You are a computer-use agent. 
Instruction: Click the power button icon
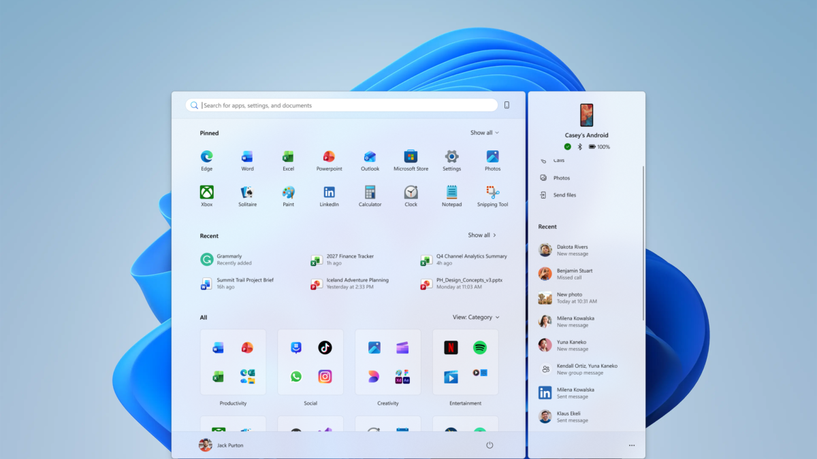tap(490, 445)
